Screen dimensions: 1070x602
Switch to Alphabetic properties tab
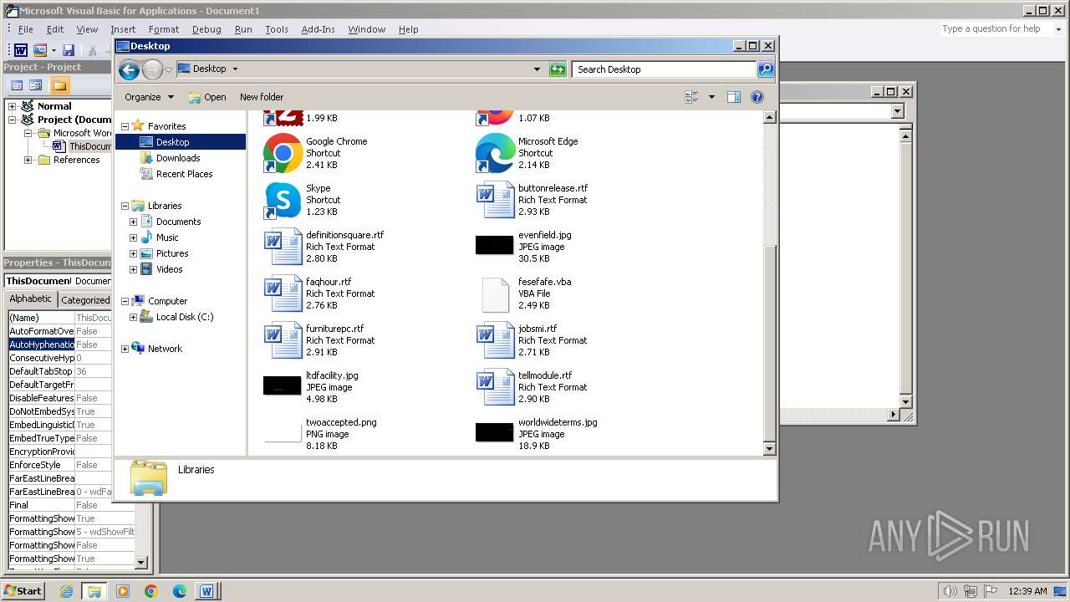(x=30, y=299)
